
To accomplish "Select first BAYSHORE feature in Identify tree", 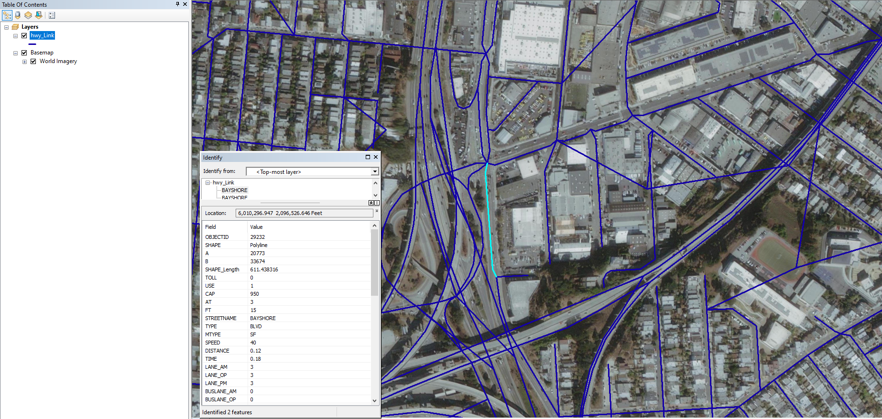I will pos(234,190).
